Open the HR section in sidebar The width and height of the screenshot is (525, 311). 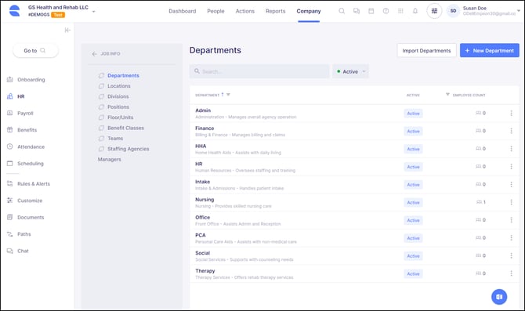(x=16, y=96)
